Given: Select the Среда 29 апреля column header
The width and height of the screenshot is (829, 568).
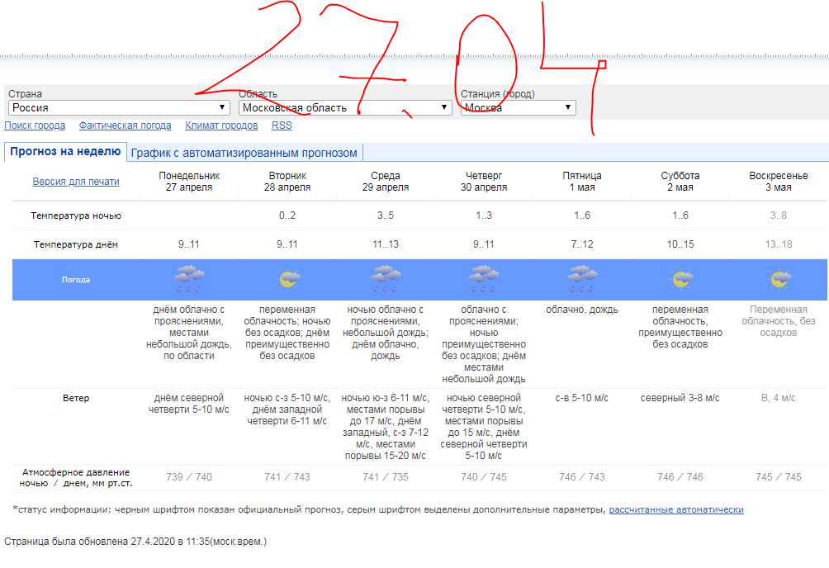Looking at the screenshot, I should click(x=386, y=182).
